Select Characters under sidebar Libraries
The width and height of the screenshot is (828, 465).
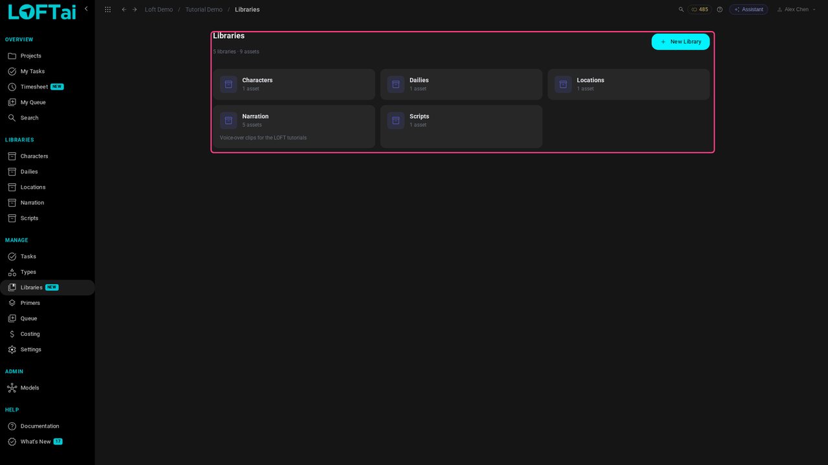point(47,156)
